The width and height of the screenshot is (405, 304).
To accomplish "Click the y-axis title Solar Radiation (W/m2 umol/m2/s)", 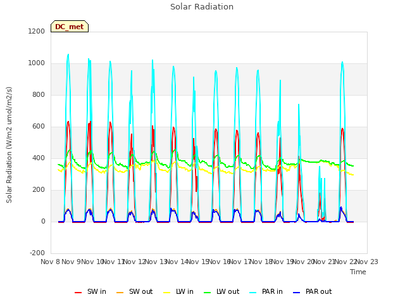I will point(9,145).
